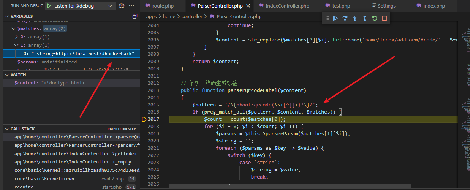Select the IndexController->_empty stack frame
Viewport: 470px width, 190px height.
[71, 162]
